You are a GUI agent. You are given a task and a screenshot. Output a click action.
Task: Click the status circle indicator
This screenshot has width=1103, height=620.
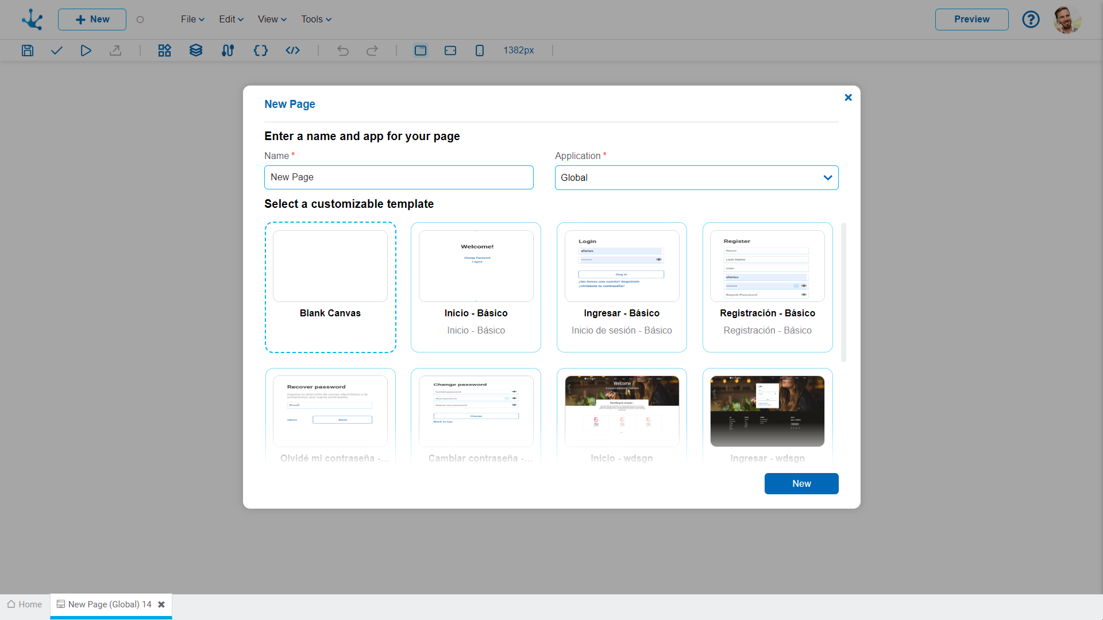[x=140, y=20]
